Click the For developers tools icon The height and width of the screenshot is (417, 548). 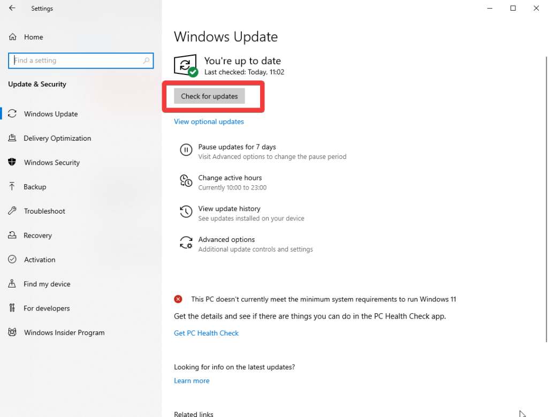(x=12, y=308)
